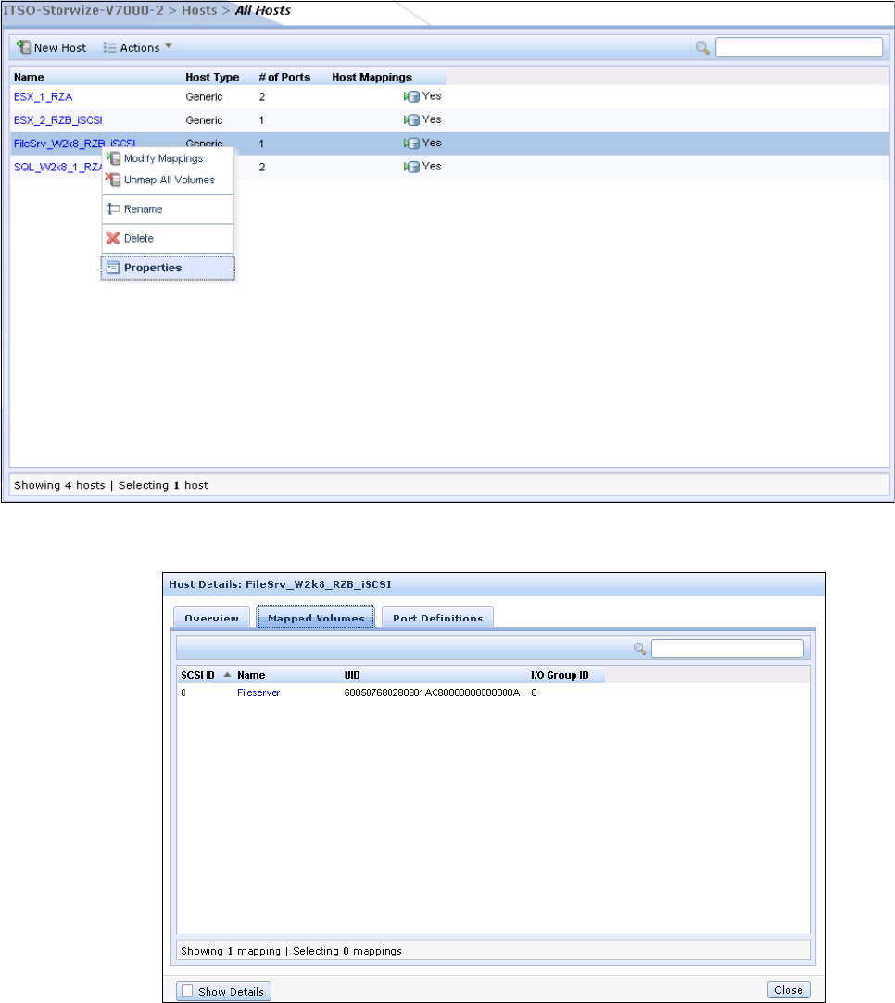Choose Unmap All Volumes in context menu
Image resolution: width=895 pixels, height=1003 pixels.
(168, 180)
